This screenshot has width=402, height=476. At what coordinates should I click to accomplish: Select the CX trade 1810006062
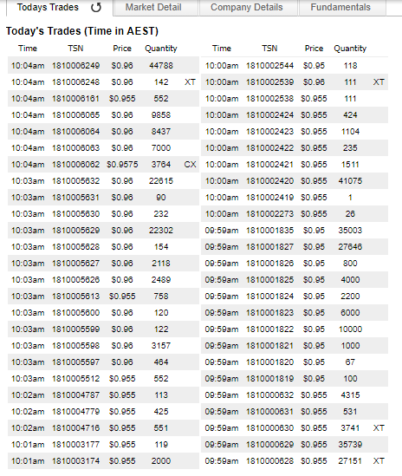click(x=103, y=165)
